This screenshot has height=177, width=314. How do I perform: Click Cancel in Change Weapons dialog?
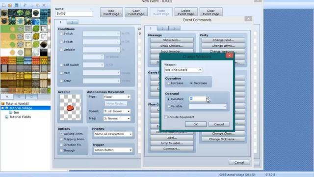point(219,124)
